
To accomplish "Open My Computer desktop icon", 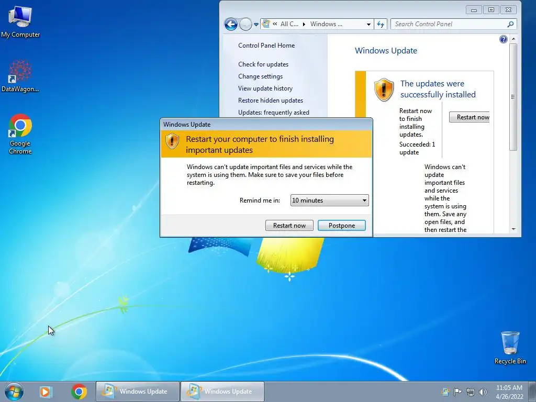I will (x=20, y=22).
